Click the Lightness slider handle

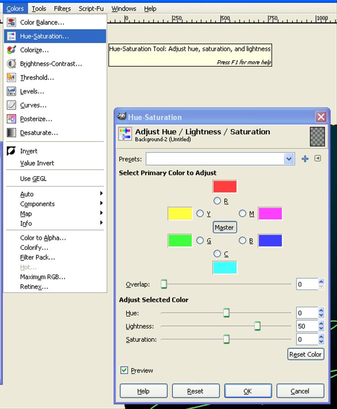coord(257,326)
